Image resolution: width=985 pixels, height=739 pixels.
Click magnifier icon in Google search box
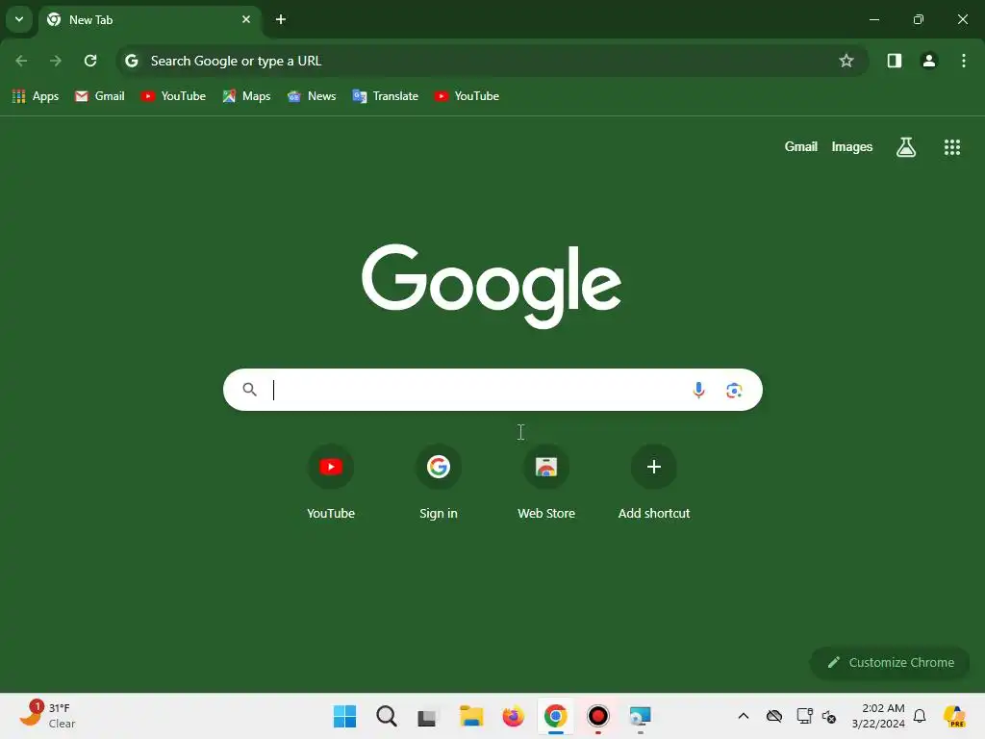249,390
